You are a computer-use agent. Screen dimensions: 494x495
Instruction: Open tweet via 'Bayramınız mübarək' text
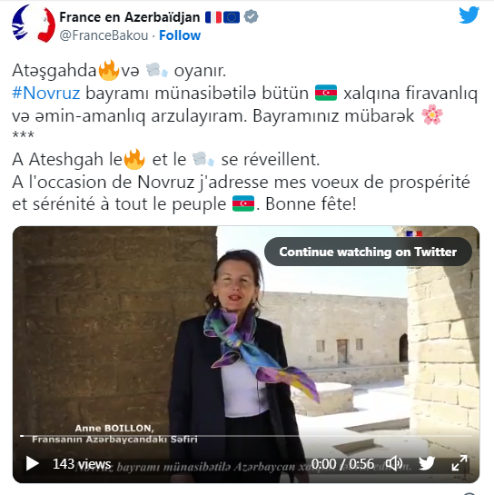tap(333, 116)
